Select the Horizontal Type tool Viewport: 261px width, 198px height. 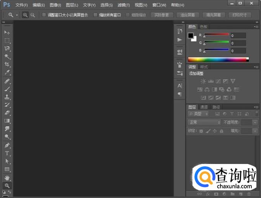pyautogui.click(x=7, y=153)
